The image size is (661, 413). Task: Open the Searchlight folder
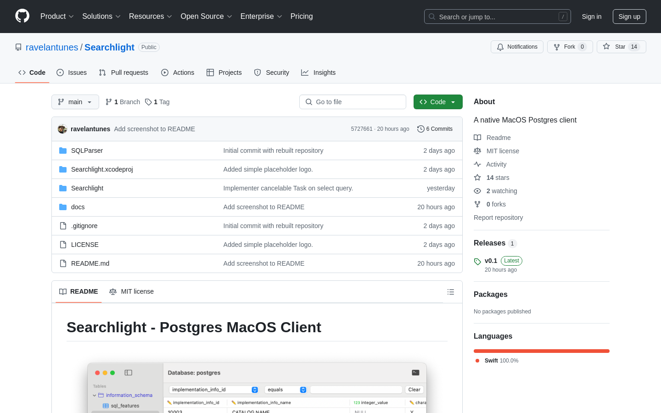pyautogui.click(x=87, y=188)
